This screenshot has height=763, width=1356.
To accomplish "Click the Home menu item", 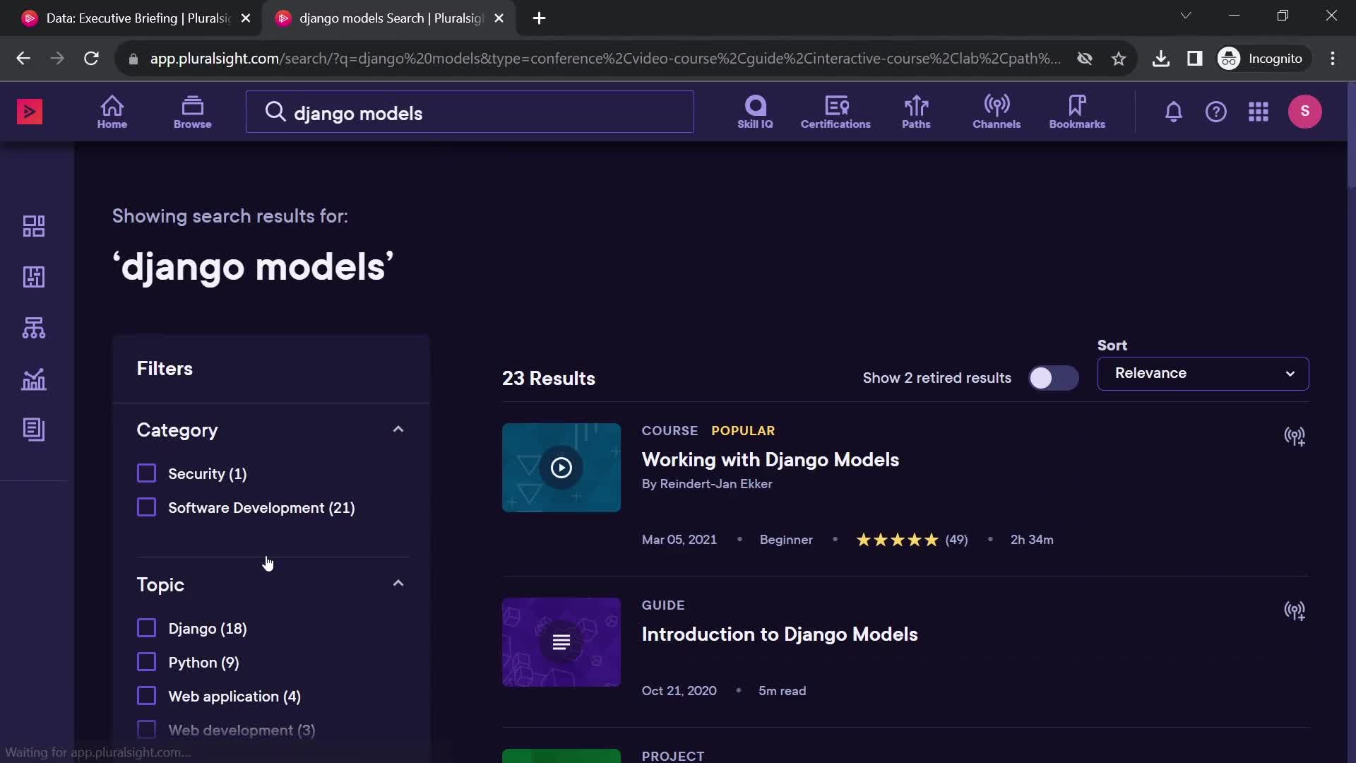I will coord(112,111).
